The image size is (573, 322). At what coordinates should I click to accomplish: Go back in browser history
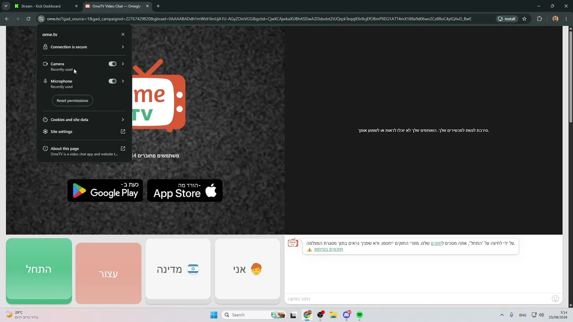click(x=7, y=19)
